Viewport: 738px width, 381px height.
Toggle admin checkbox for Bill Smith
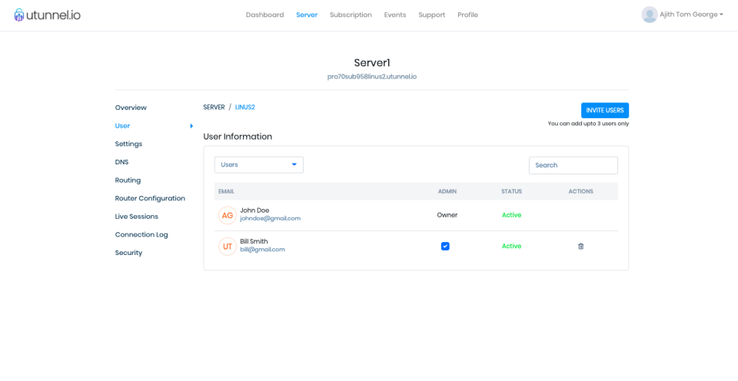click(x=445, y=246)
